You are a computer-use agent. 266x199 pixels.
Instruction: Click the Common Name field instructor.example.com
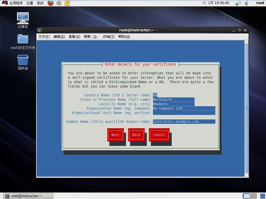pos(184,122)
